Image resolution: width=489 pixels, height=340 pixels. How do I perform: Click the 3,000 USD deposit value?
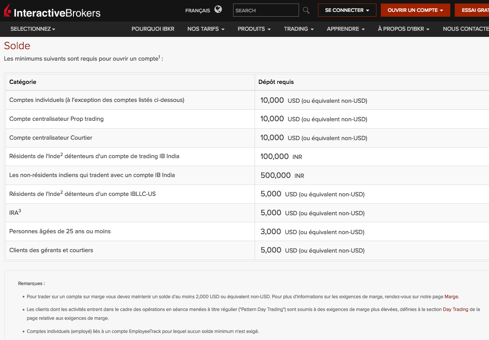point(313,232)
